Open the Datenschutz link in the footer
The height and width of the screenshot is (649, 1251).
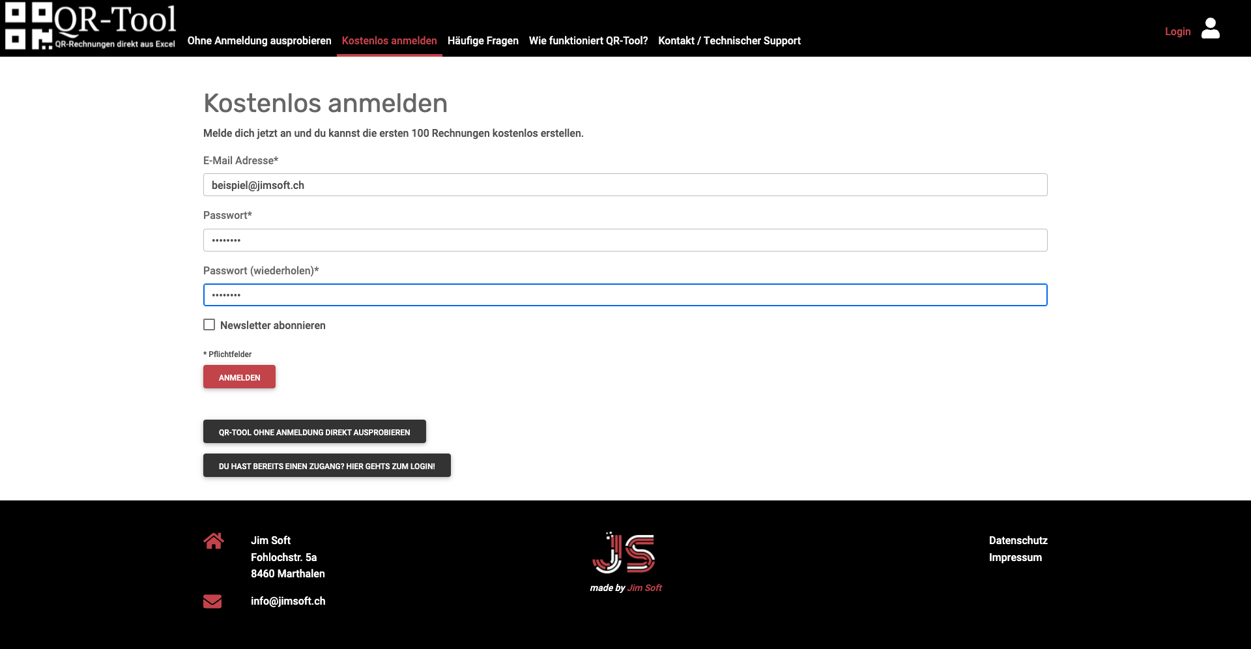[1018, 540]
